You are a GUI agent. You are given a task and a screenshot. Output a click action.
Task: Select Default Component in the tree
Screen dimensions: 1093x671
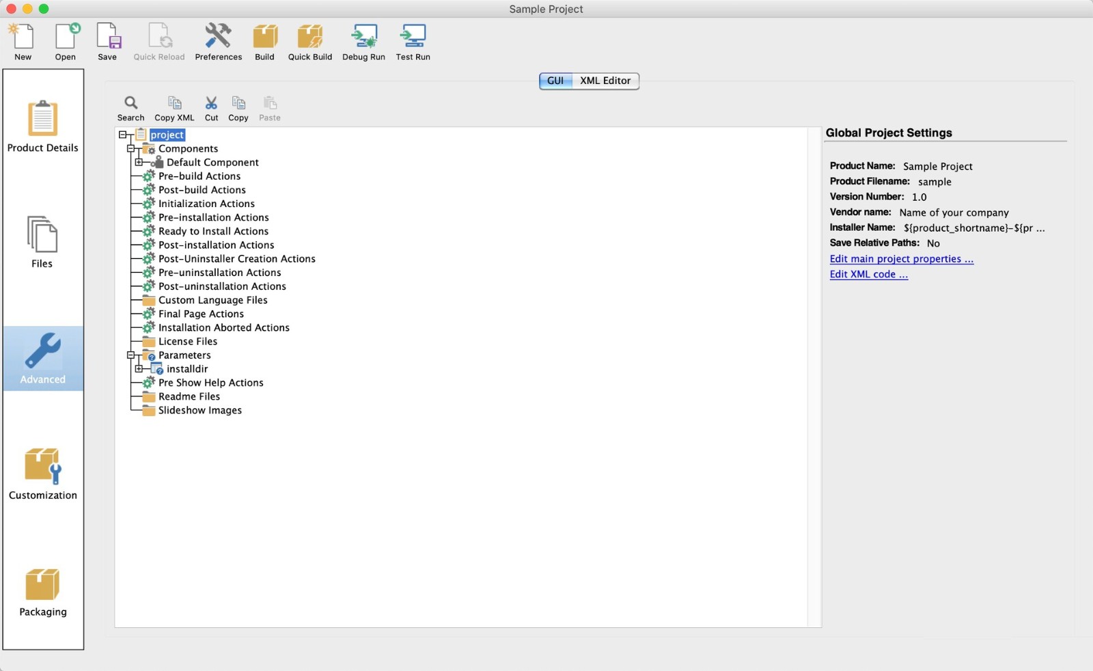[212, 162]
